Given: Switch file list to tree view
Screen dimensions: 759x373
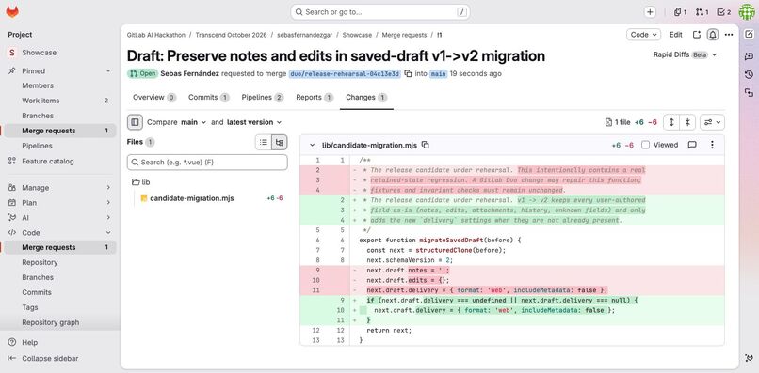Looking at the screenshot, I should tap(280, 142).
